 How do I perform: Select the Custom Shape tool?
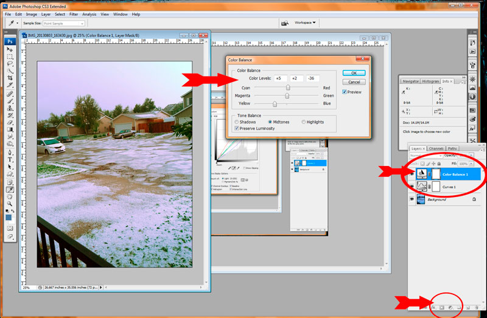pos(10,174)
